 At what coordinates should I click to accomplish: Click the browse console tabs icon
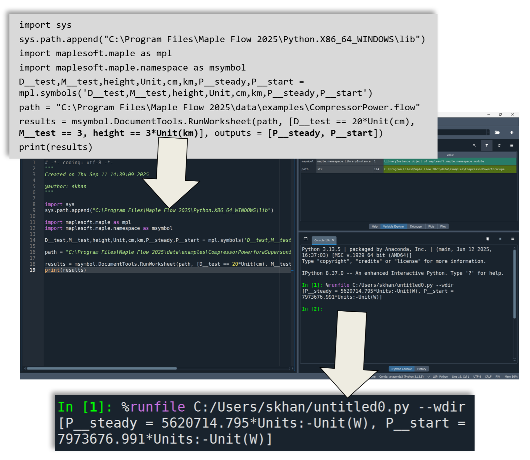[x=306, y=239]
